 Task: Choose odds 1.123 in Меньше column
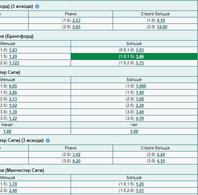pyautogui.click(x=14, y=63)
